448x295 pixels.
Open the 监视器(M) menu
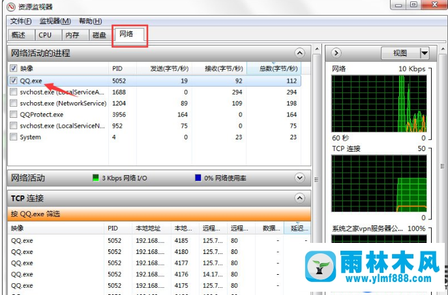pos(55,21)
